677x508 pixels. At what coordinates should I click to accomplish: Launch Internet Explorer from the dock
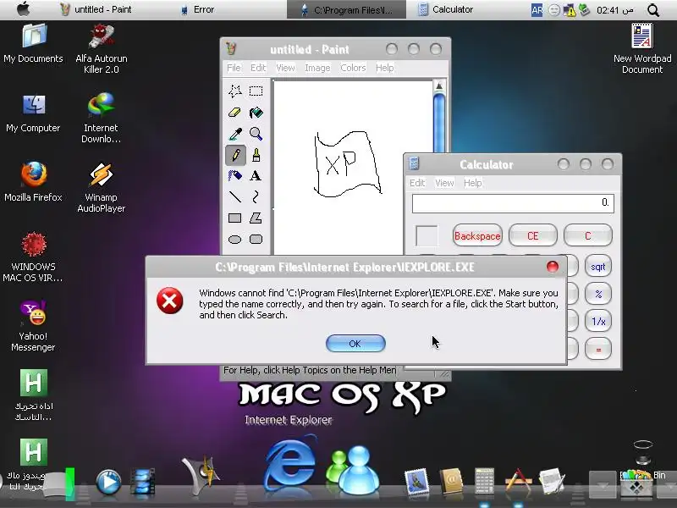[289, 464]
